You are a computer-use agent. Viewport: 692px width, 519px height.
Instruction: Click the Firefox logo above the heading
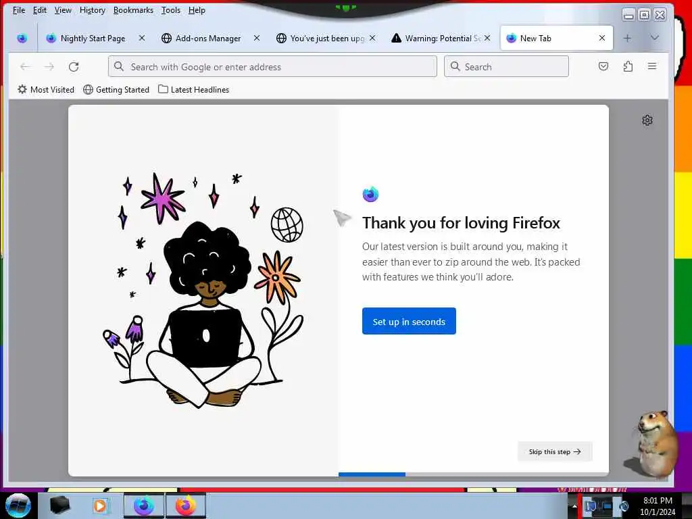[371, 194]
